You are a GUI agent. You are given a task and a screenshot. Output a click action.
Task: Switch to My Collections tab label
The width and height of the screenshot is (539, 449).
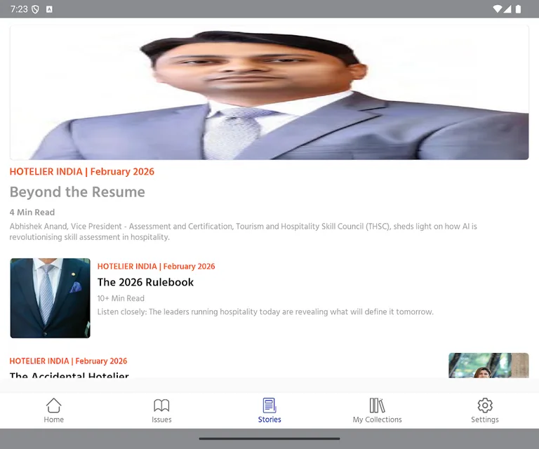(x=377, y=420)
